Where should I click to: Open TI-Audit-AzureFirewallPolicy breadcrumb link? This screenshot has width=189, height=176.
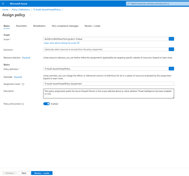pyautogui.click(x=47, y=9)
